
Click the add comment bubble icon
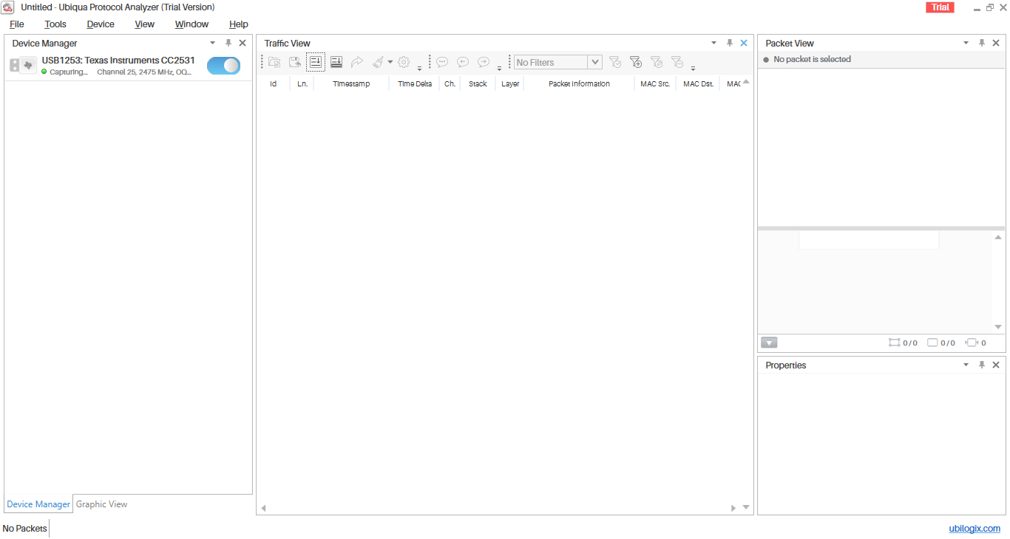442,63
